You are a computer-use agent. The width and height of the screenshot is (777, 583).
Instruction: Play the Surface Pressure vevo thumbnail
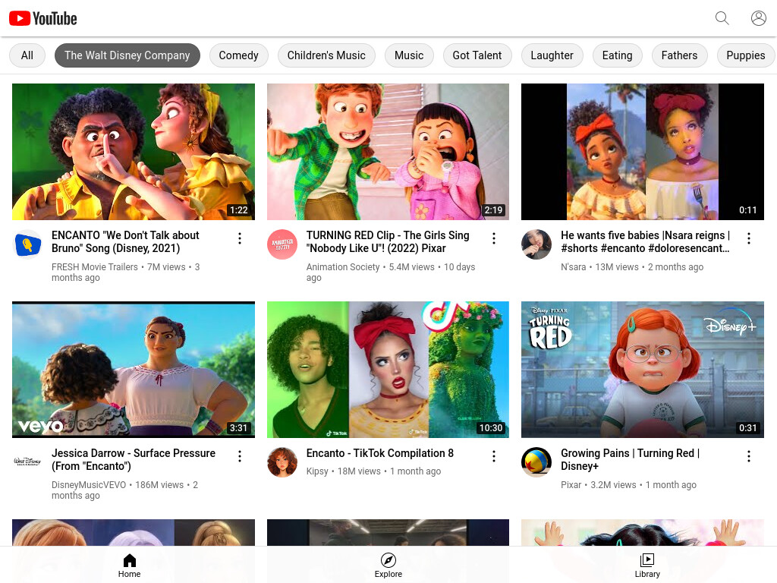(x=134, y=370)
